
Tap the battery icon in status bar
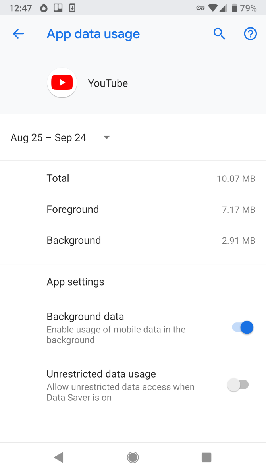coord(235,8)
